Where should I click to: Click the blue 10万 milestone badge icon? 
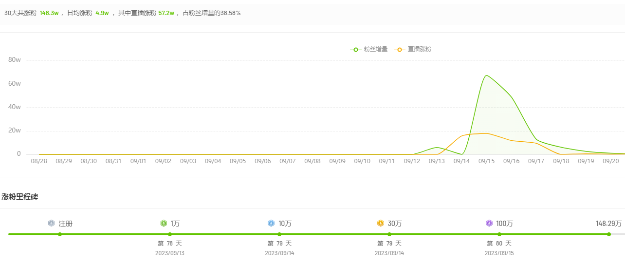click(271, 224)
